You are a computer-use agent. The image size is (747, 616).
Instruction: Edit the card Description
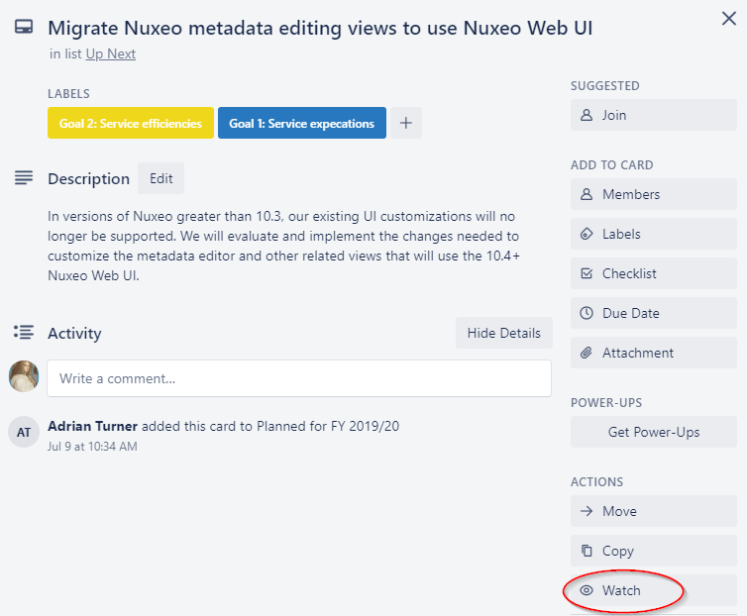click(161, 178)
